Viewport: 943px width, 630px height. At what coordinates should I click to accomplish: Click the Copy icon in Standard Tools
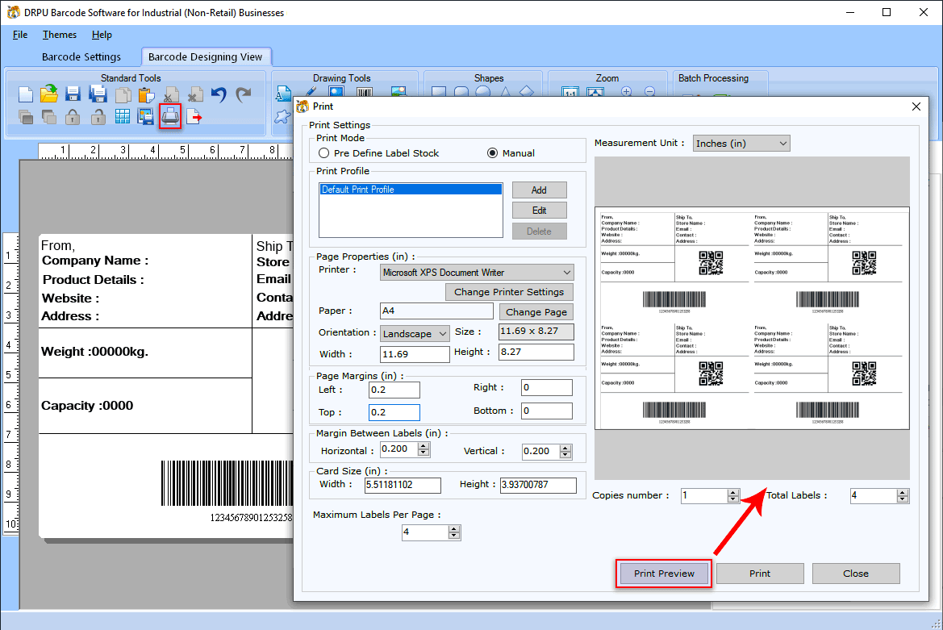tap(123, 95)
